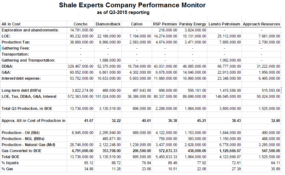Select the Concho column header cell
The height and width of the screenshot is (175, 285).
tap(81, 24)
